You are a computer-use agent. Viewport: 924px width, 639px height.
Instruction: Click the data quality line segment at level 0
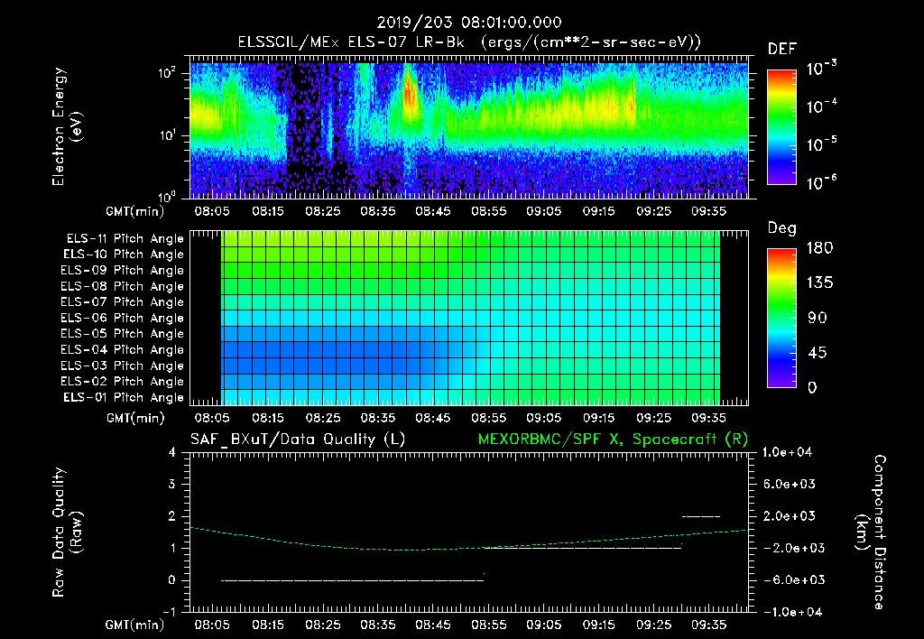[353, 580]
